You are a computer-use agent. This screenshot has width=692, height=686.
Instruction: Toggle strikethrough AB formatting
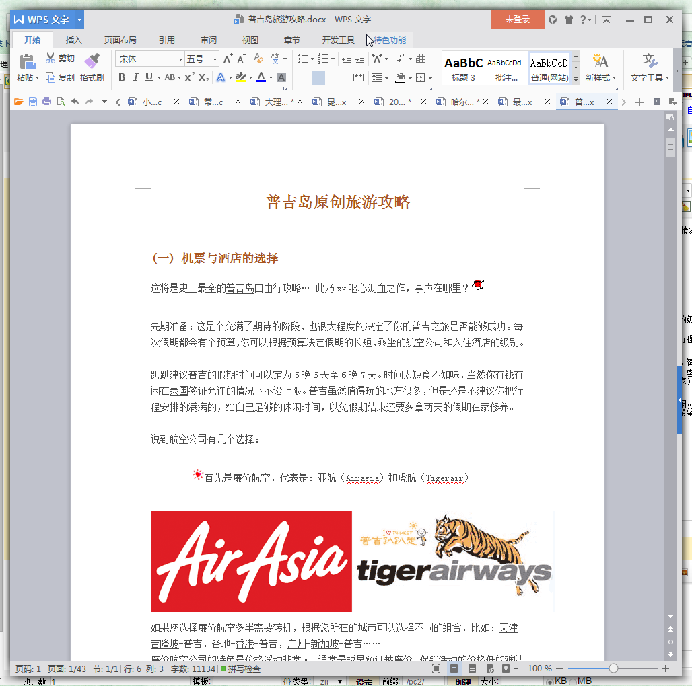click(x=170, y=77)
